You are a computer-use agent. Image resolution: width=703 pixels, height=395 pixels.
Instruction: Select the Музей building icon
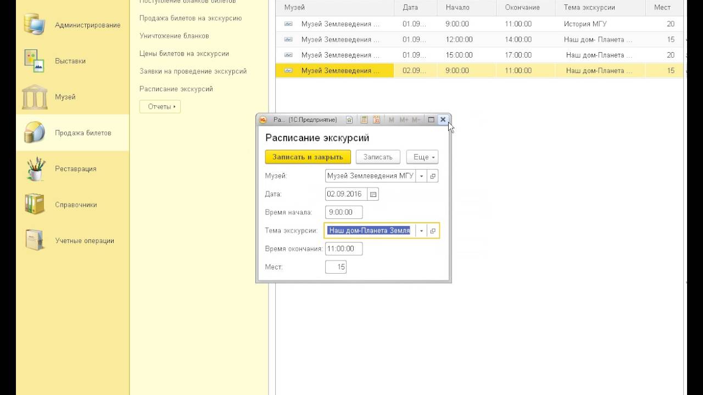[x=34, y=97]
